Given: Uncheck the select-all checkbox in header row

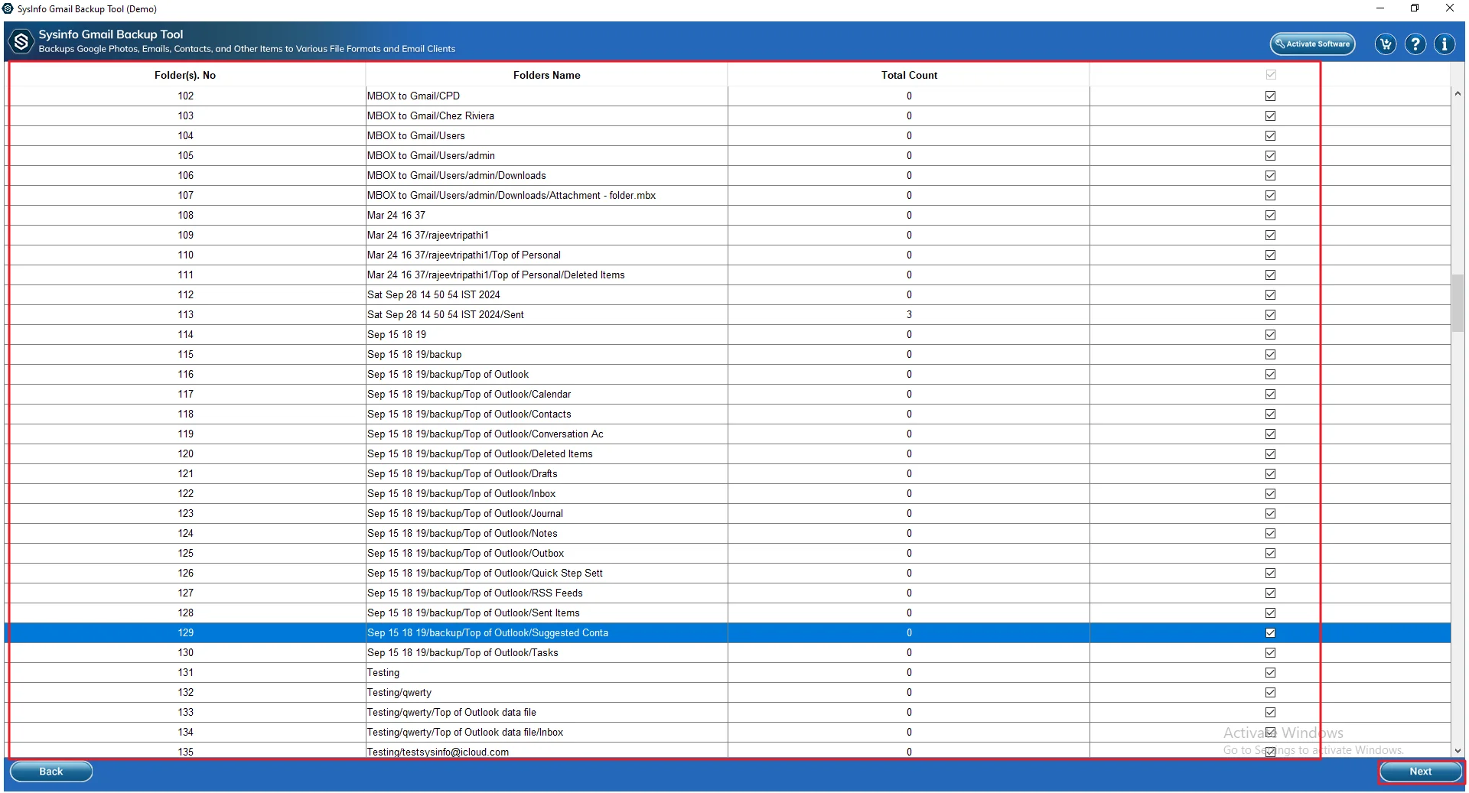Looking at the screenshot, I should click(1271, 74).
